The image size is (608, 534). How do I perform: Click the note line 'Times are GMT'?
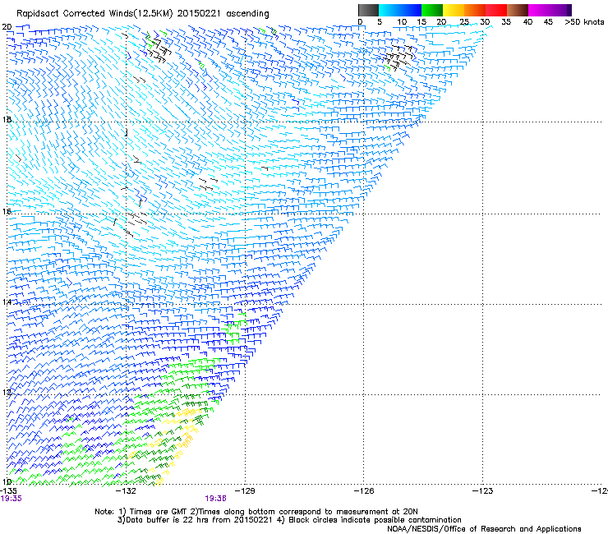(159, 512)
